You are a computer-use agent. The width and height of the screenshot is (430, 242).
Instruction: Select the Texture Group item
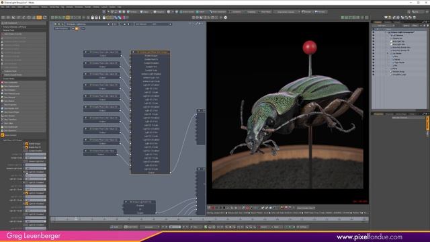coord(398,72)
